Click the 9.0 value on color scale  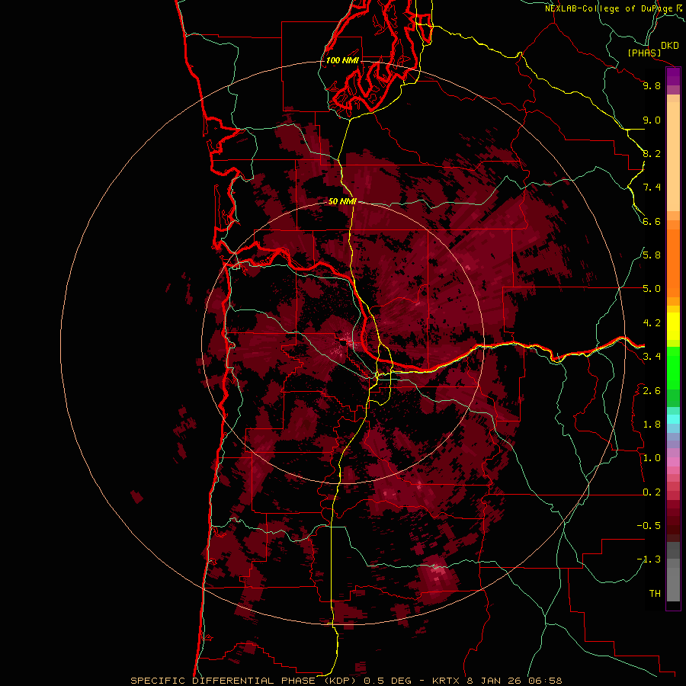click(x=652, y=120)
